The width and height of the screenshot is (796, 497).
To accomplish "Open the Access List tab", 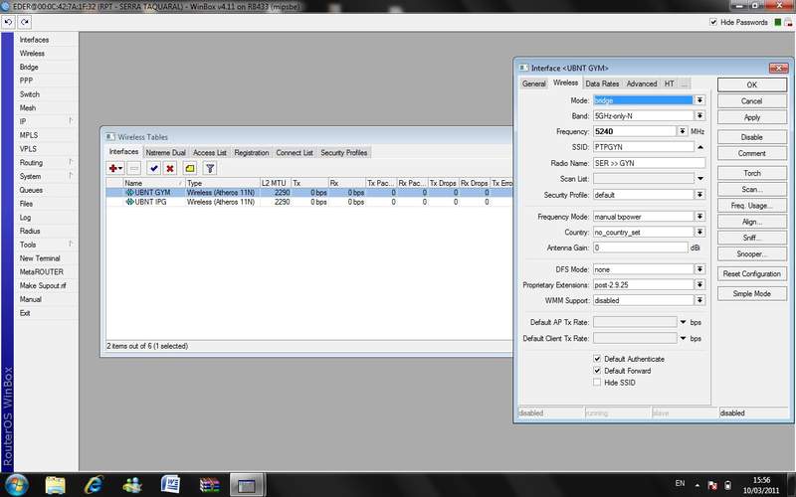I will coord(210,153).
